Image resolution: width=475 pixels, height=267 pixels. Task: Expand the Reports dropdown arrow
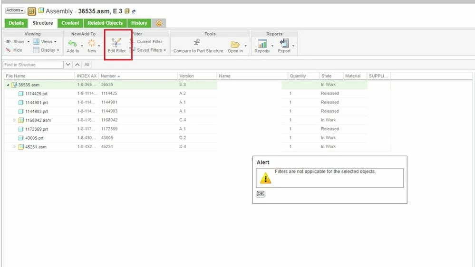pos(272,46)
